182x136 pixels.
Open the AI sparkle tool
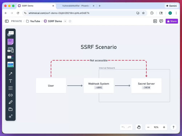point(11,116)
